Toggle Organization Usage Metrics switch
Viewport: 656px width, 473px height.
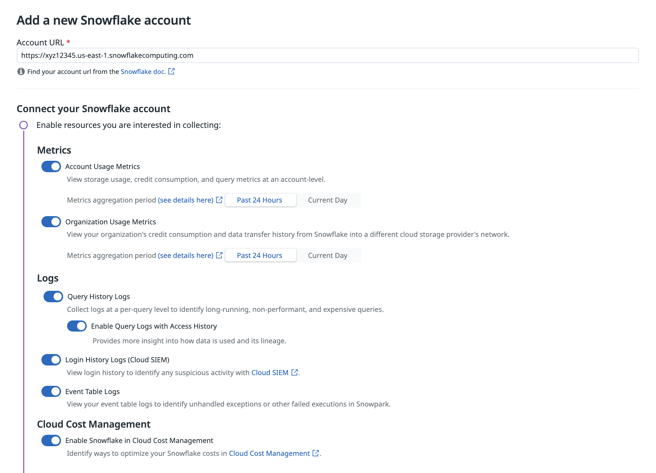[x=51, y=221]
